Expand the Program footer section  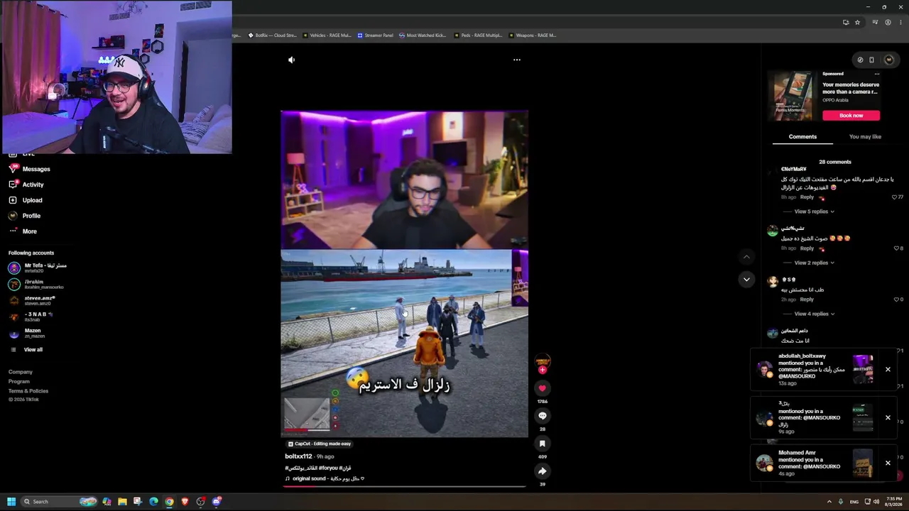(19, 381)
